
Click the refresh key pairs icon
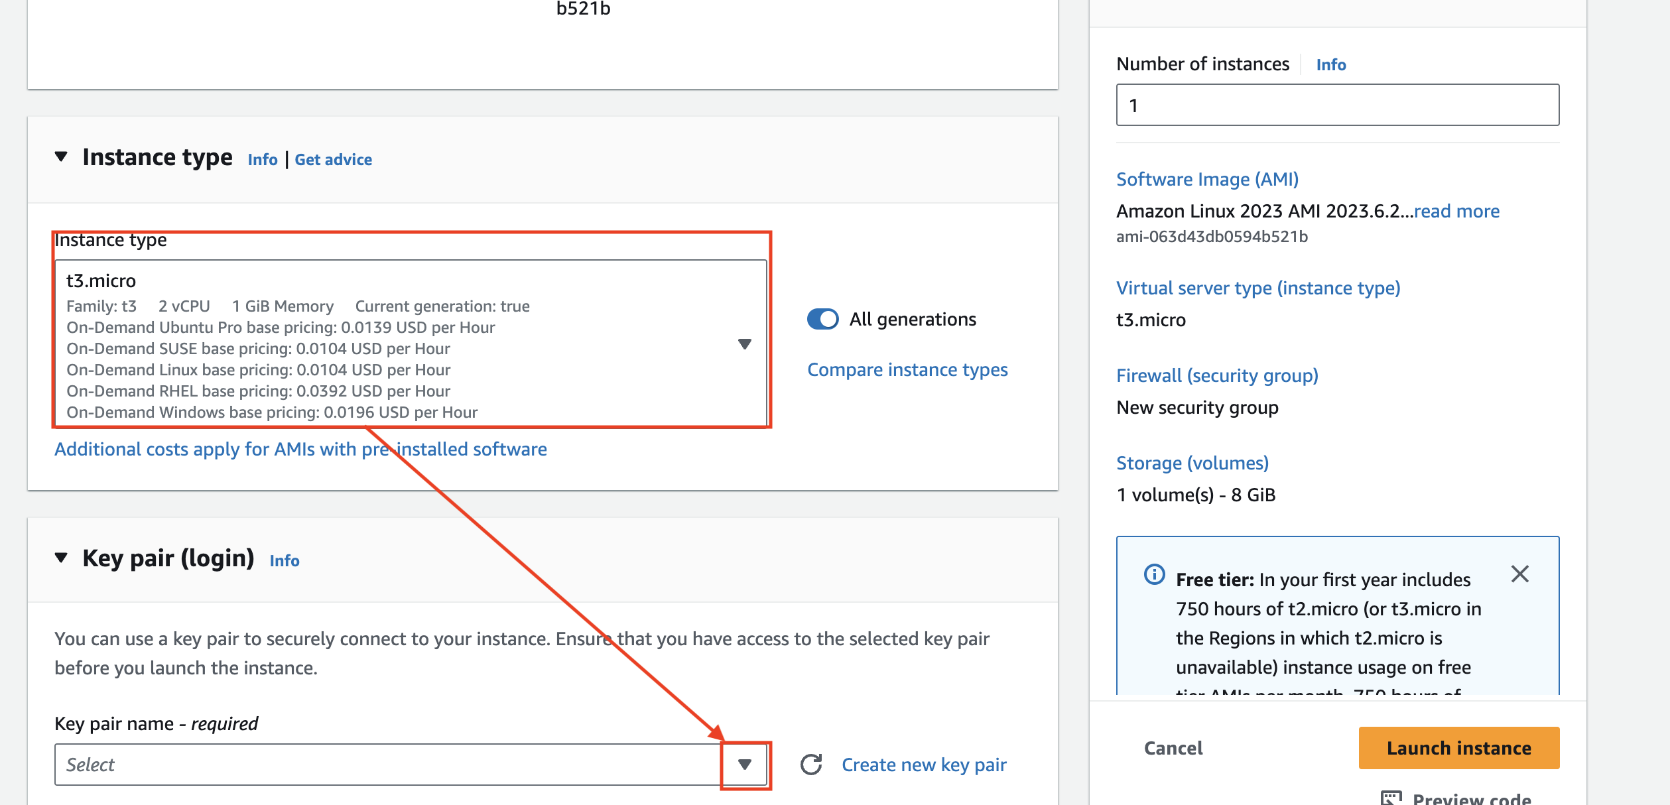810,765
